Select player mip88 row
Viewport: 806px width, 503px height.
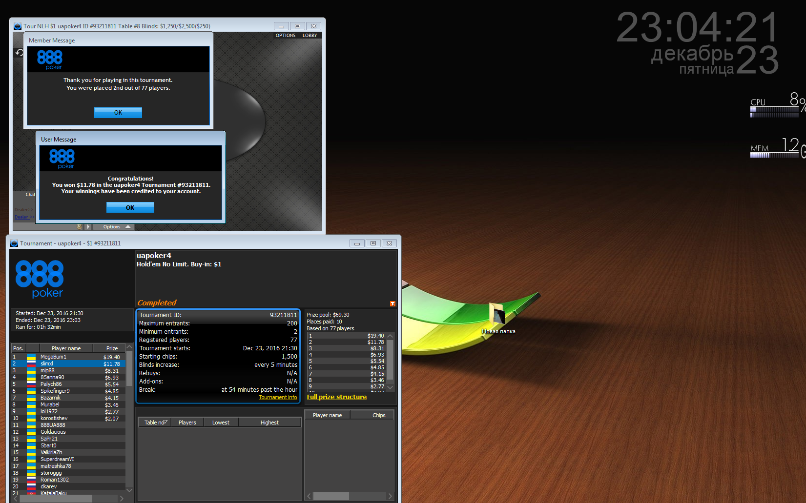68,370
